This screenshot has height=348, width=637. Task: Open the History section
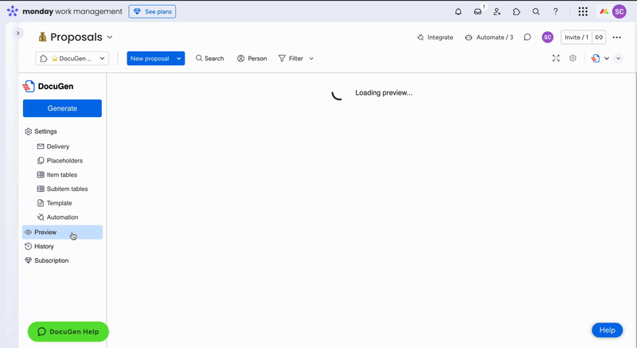(39, 247)
